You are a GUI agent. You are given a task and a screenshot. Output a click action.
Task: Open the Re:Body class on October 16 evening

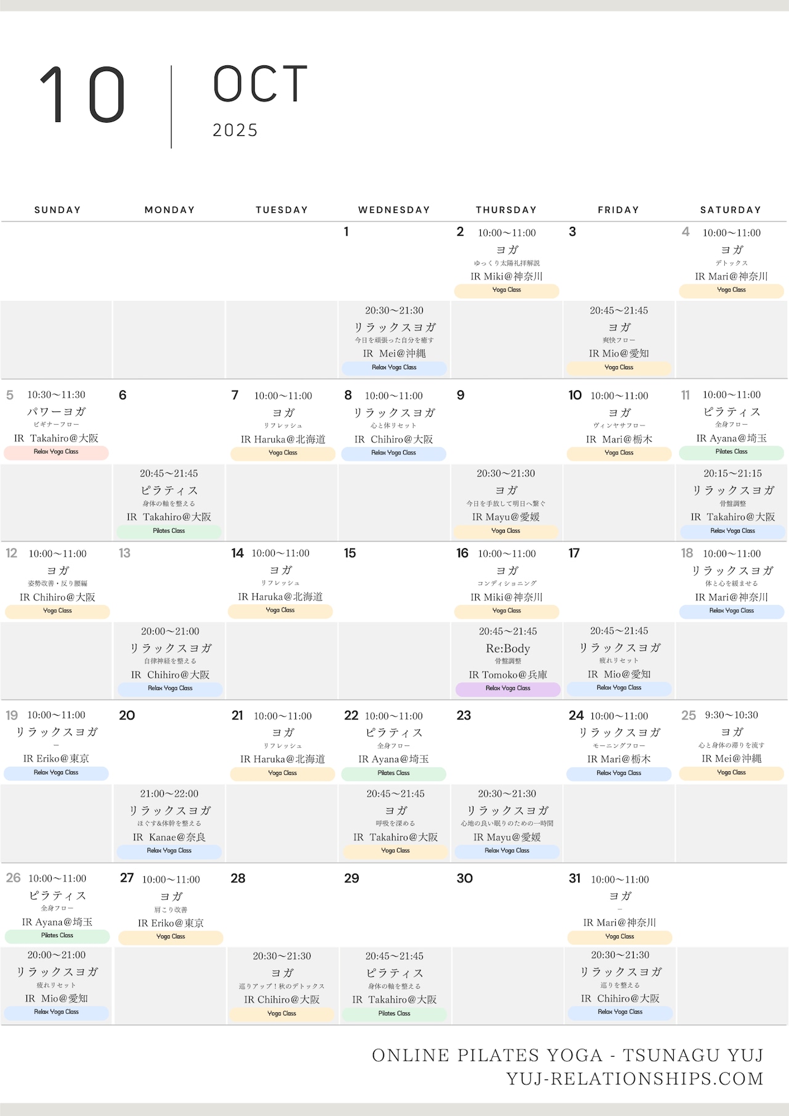507,649
